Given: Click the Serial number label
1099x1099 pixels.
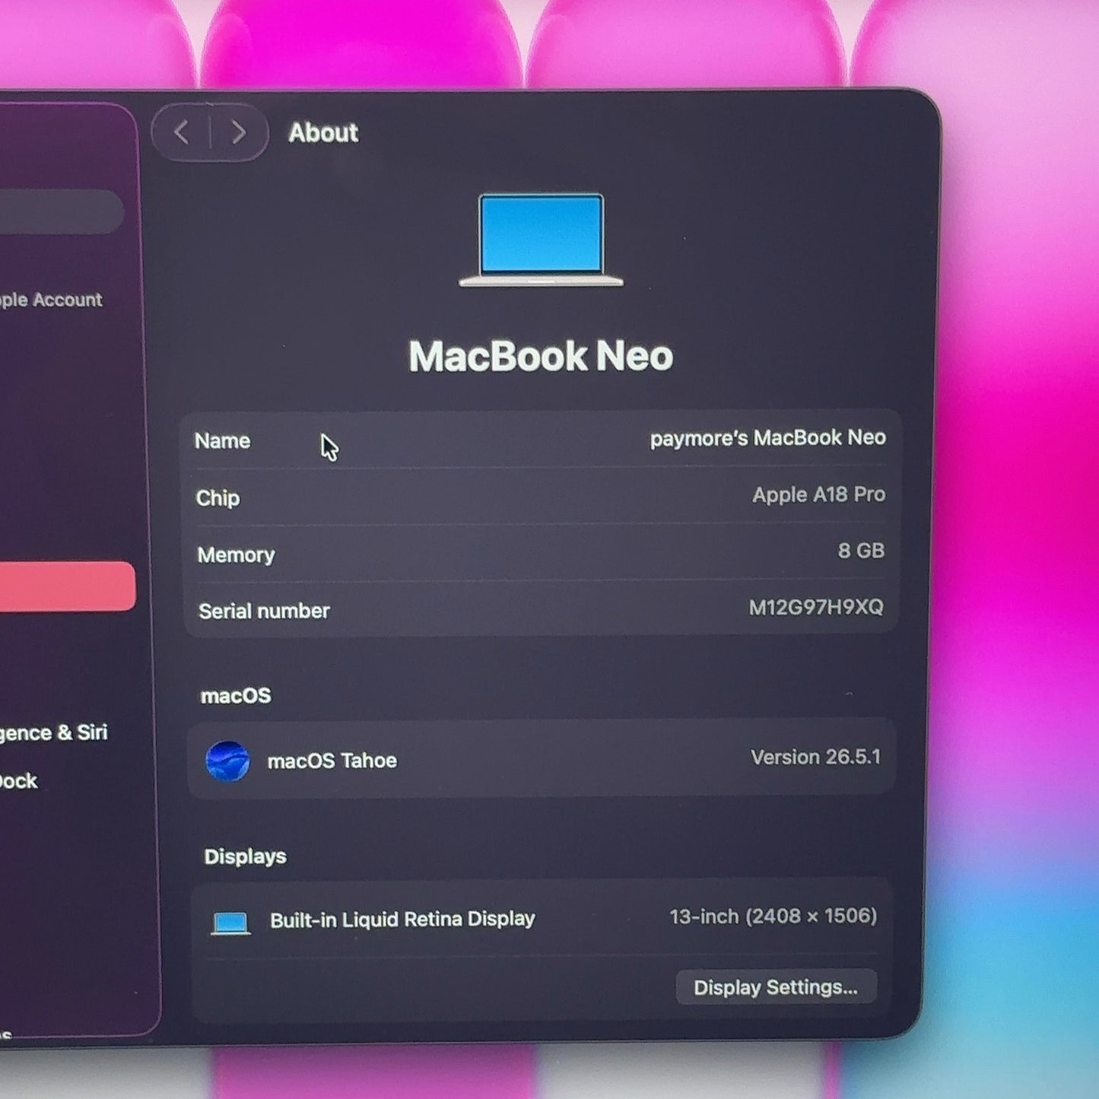Looking at the screenshot, I should [x=264, y=611].
